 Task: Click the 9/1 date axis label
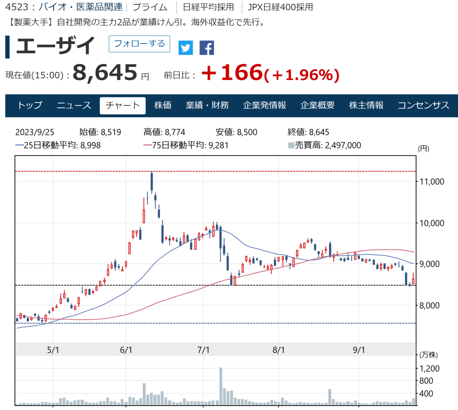click(x=359, y=350)
